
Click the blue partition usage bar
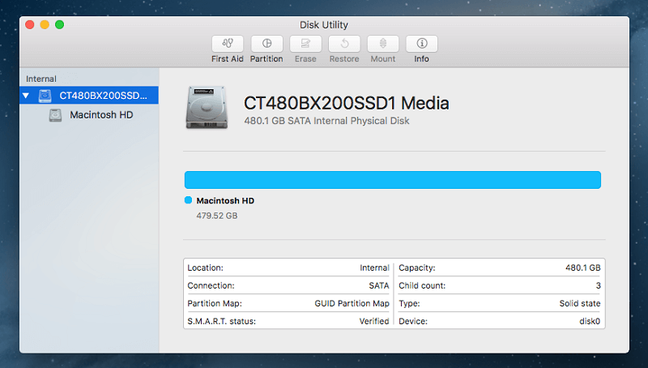(393, 180)
